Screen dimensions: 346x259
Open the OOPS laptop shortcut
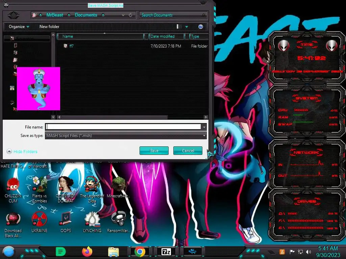click(x=66, y=222)
